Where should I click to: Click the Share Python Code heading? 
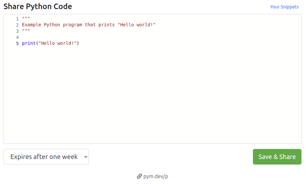click(38, 6)
